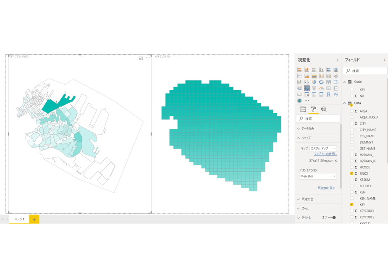Check the AREA field checkbox
Viewport: 388px width, 277px height.
point(351,111)
